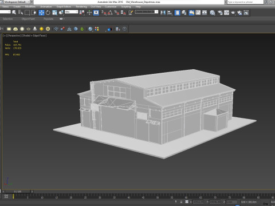Viewport: 275px width, 206px height.
Task: Toggle Window/Crossing selection mode
Action: [x=34, y=13]
